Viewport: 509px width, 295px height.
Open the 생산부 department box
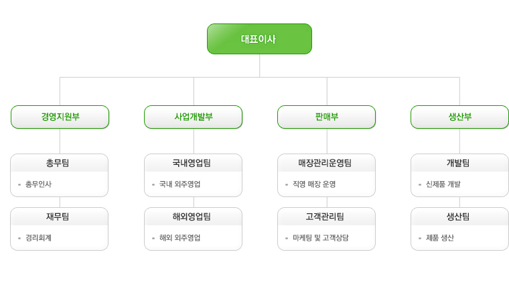(459, 117)
